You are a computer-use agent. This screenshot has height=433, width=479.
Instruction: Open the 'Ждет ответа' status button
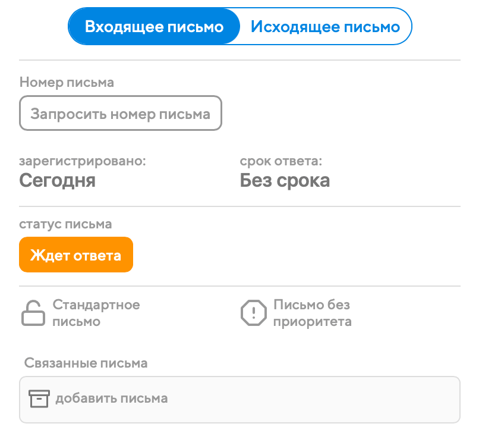click(x=76, y=255)
